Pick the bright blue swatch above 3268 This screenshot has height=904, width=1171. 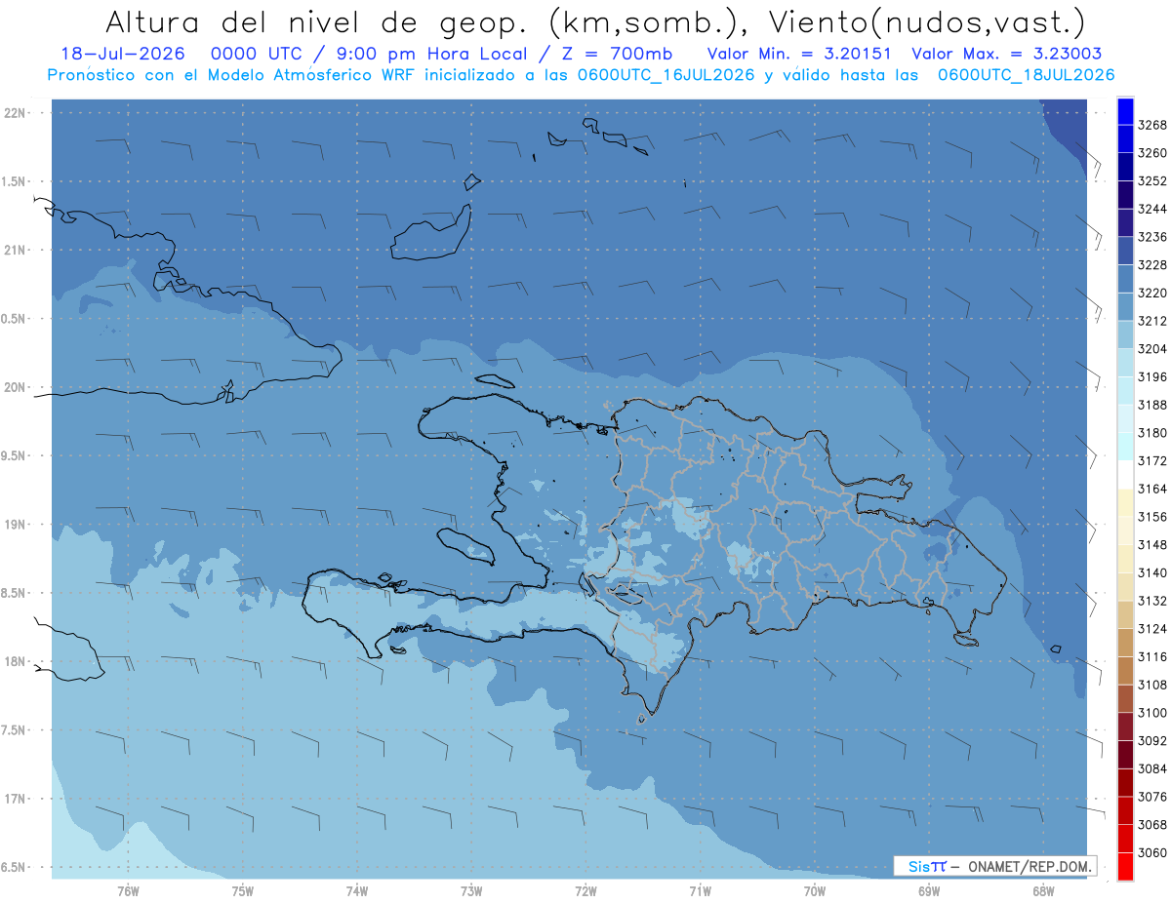(1124, 111)
